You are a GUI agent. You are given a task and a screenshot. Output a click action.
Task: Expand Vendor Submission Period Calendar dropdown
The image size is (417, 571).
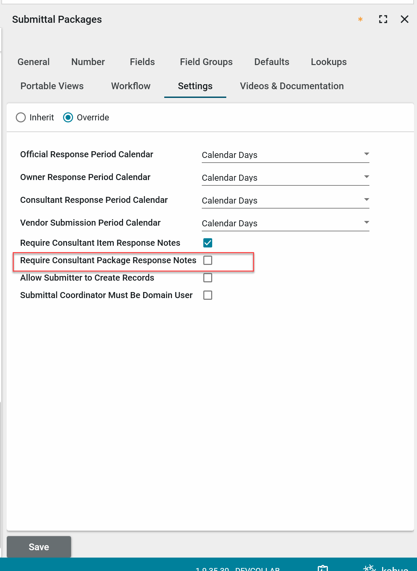pyautogui.click(x=285, y=223)
